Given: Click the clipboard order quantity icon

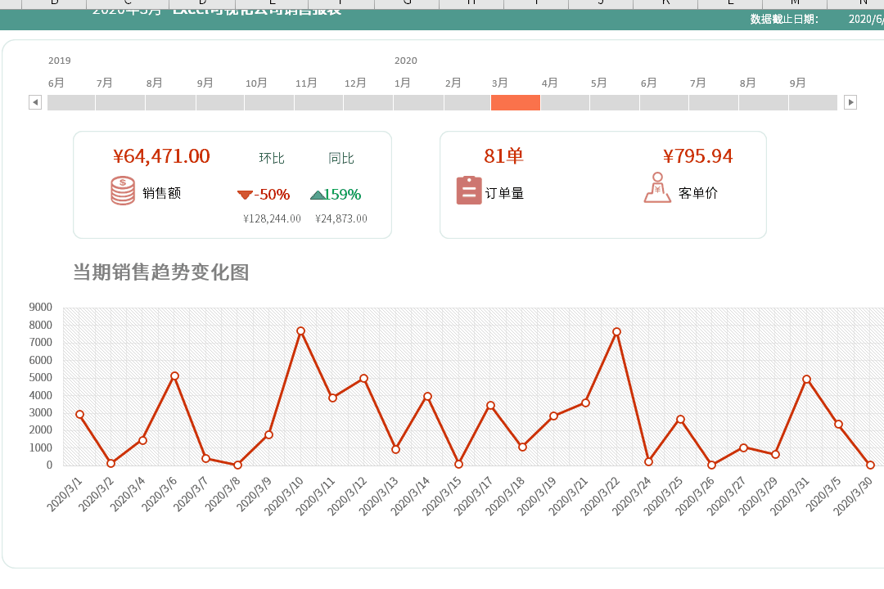Looking at the screenshot, I should 468,190.
